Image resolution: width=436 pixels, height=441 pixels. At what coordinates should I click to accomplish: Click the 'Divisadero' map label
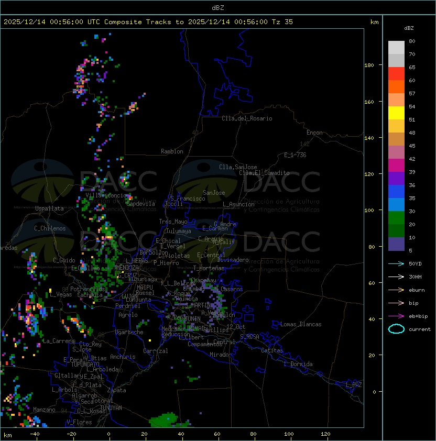click(x=233, y=260)
